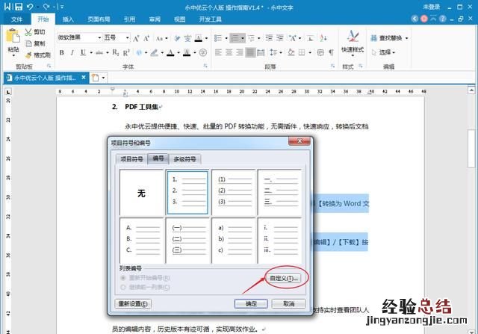Click the text highlight color icon

[x=154, y=53]
